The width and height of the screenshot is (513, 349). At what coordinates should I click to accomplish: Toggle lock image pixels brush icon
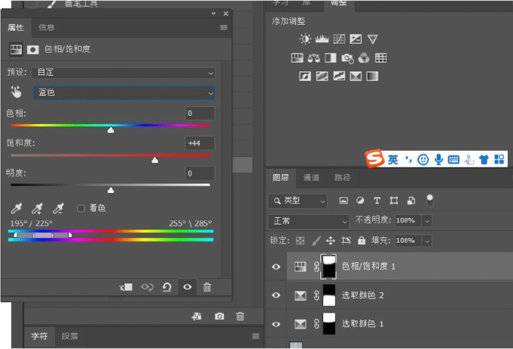316,241
